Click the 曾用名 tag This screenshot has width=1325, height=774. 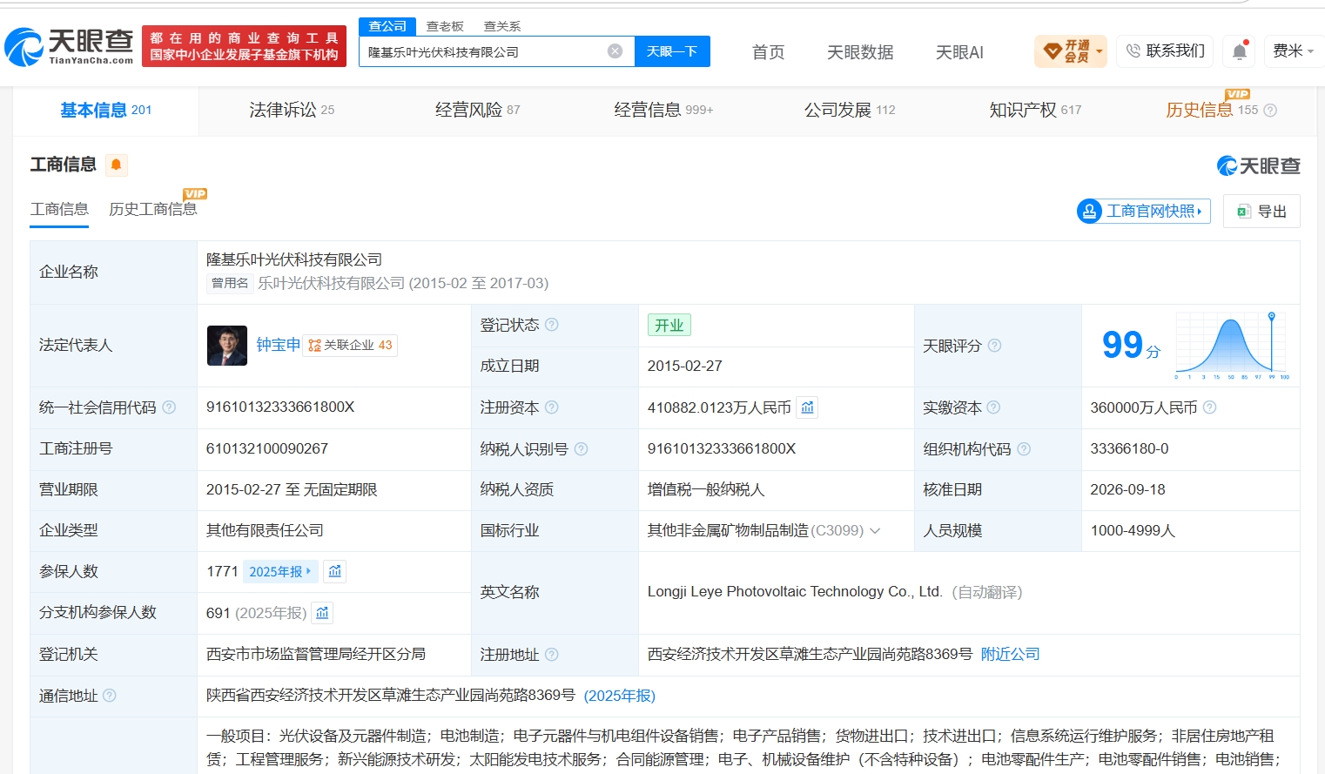(x=230, y=283)
